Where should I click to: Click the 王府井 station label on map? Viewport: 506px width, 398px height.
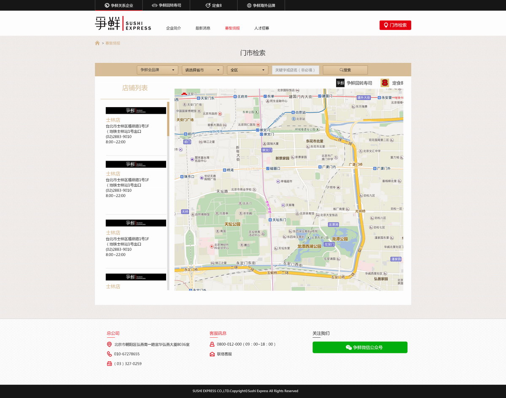click(x=240, y=97)
